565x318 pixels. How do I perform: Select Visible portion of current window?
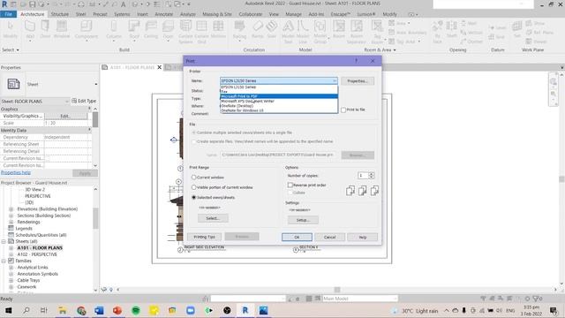click(194, 187)
